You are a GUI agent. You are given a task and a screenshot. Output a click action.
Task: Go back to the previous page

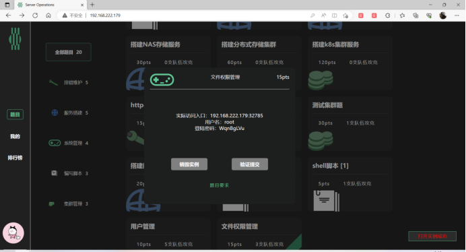coord(8,15)
